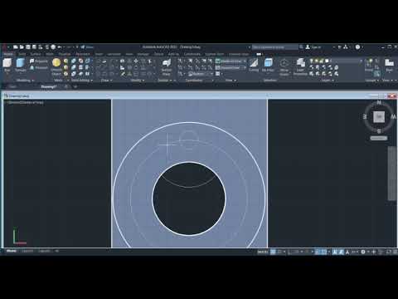
Task: Click the Sign In button
Action: pos(313,47)
